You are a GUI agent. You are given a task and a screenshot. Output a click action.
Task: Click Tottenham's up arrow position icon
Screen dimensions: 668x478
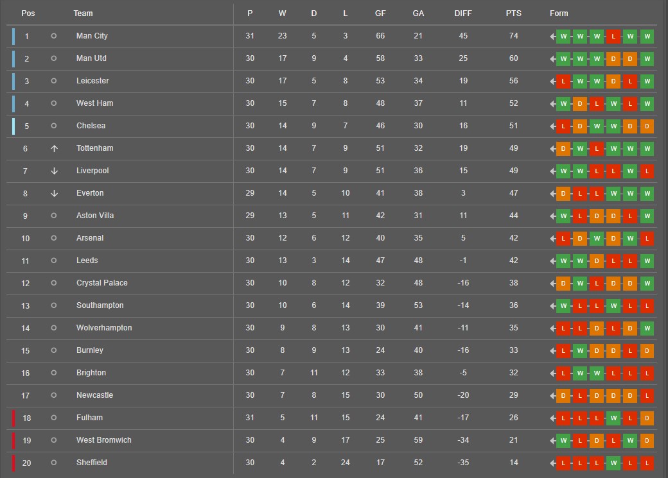click(x=54, y=149)
